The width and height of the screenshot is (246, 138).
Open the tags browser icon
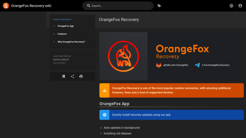[159, 6]
